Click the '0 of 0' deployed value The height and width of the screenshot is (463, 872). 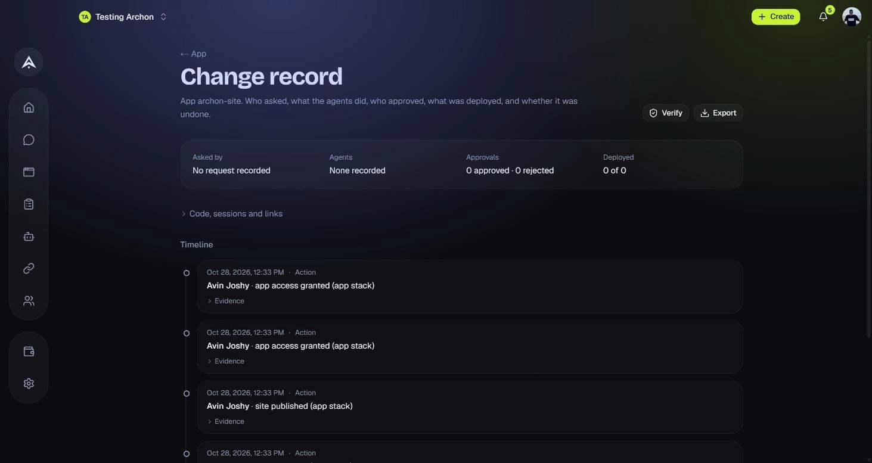point(615,170)
